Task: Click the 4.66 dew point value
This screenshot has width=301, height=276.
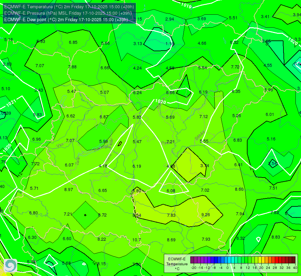Action: pyautogui.click(x=202, y=43)
